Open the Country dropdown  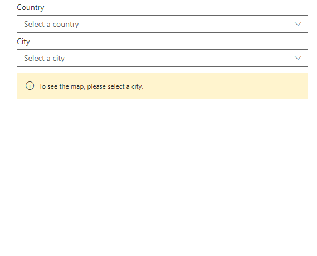tap(162, 24)
